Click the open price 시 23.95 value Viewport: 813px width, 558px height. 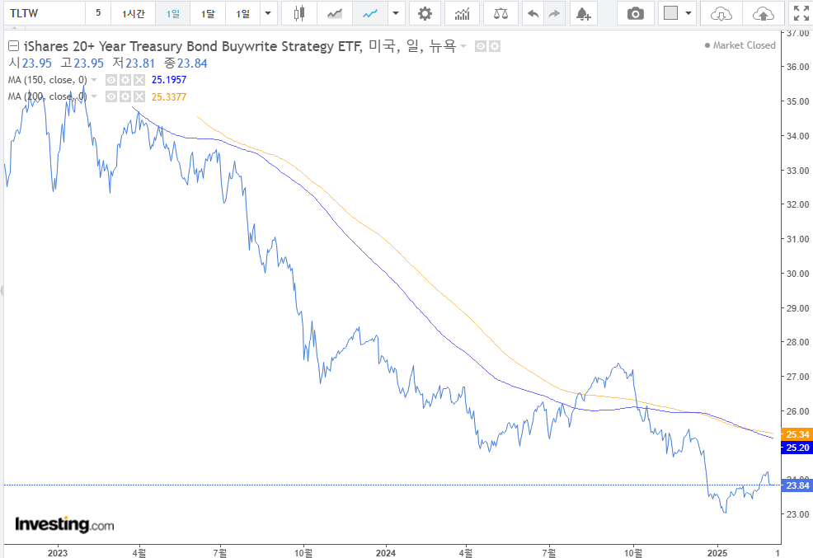tap(31, 63)
